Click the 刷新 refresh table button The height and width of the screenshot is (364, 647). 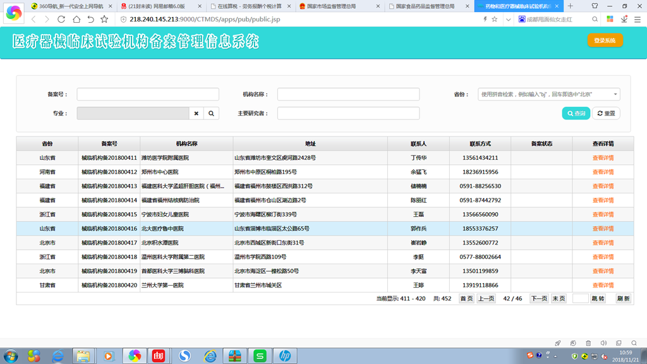coord(624,299)
